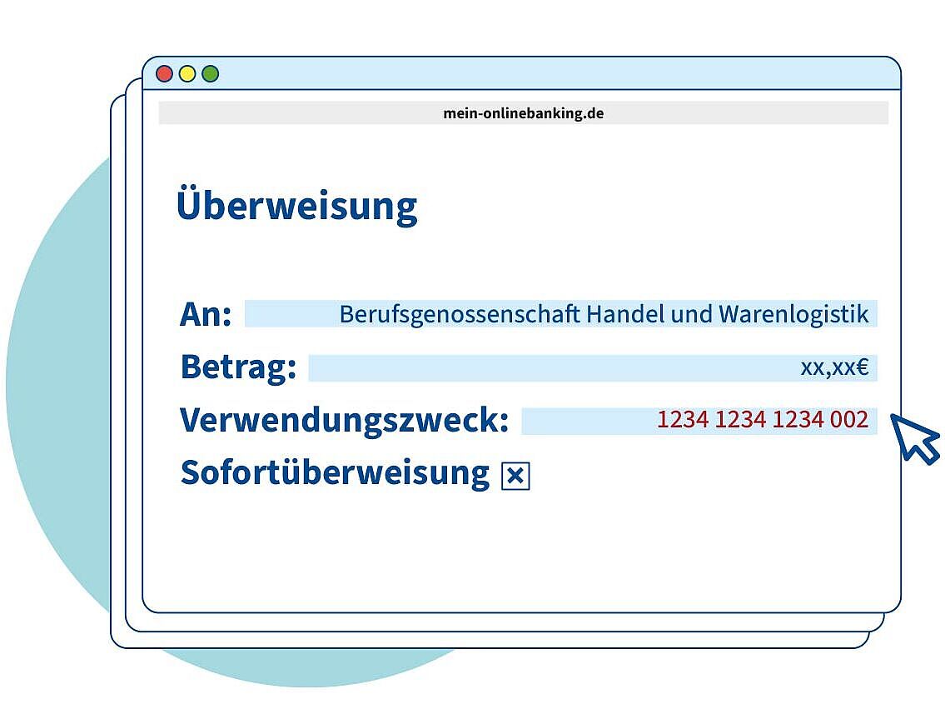Screen dimensions: 945x709
Task: Click the 'Verwendungszweck:' label text
Action: click(x=344, y=421)
